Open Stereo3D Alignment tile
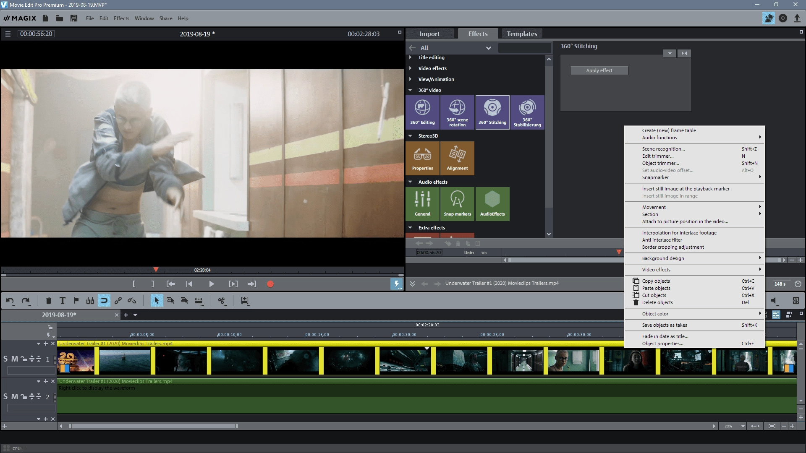The image size is (806, 453). pyautogui.click(x=457, y=158)
